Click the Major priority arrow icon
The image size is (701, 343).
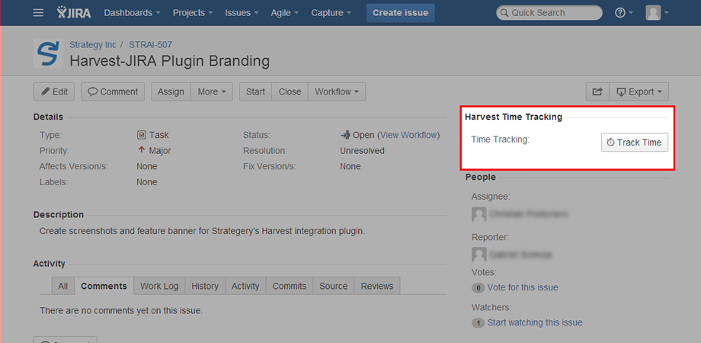pos(141,150)
